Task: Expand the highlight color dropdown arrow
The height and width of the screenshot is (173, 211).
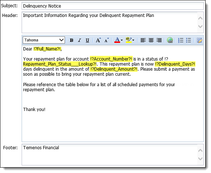Action: pyautogui.click(x=133, y=40)
